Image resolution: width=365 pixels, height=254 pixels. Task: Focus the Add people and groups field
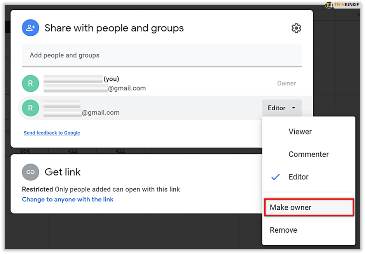[161, 55]
